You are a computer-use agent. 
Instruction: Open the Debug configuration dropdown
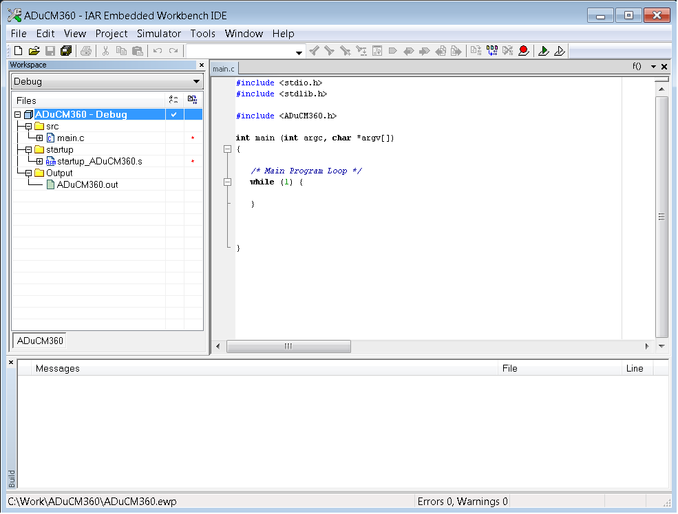(196, 81)
